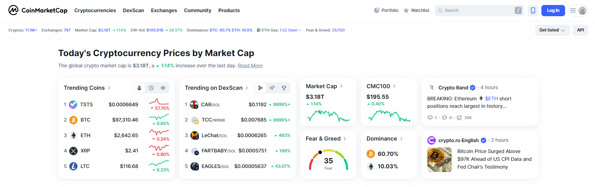Click the CoinMarketCap logo
595x187 pixels.
coord(38,10)
